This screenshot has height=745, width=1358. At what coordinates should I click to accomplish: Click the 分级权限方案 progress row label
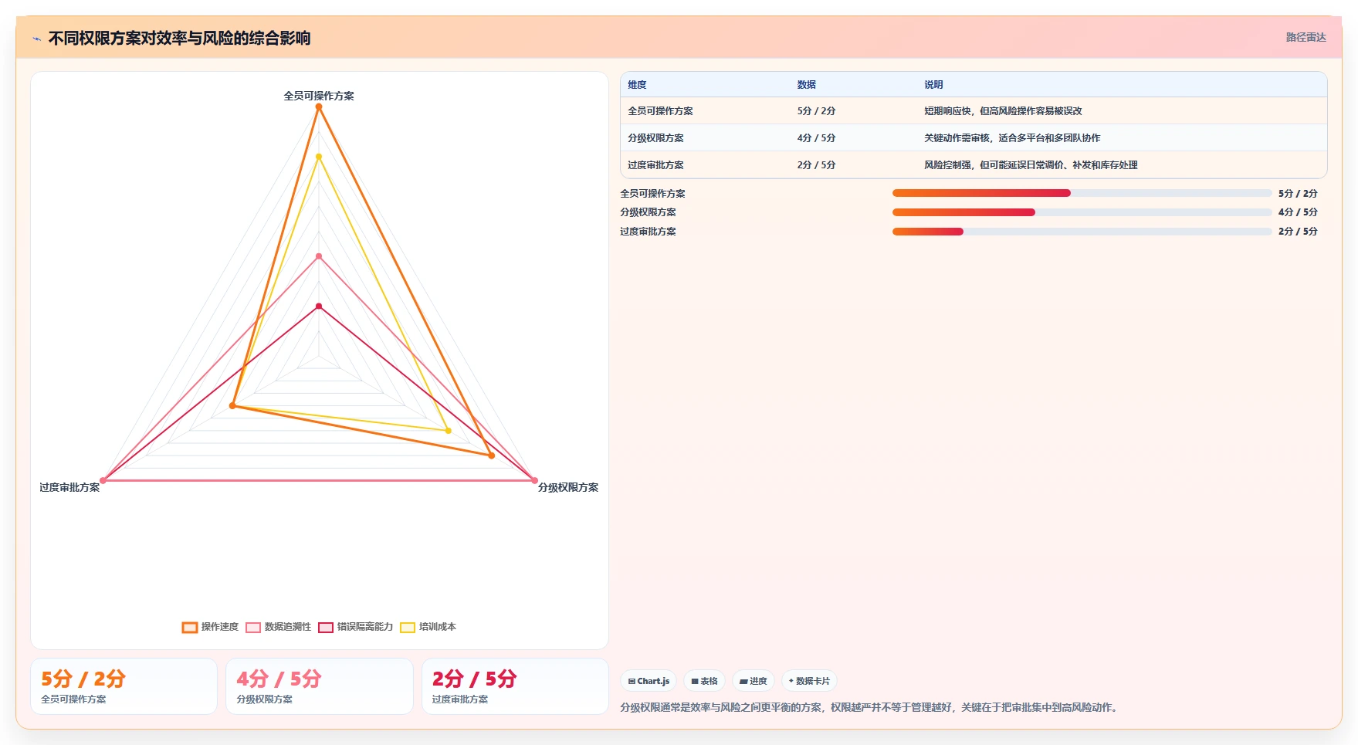click(x=648, y=212)
